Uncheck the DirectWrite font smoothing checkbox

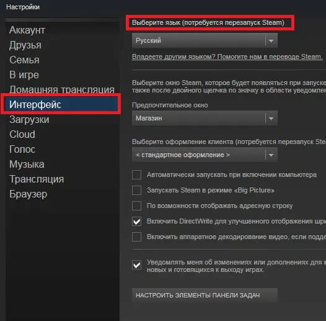click(x=136, y=222)
